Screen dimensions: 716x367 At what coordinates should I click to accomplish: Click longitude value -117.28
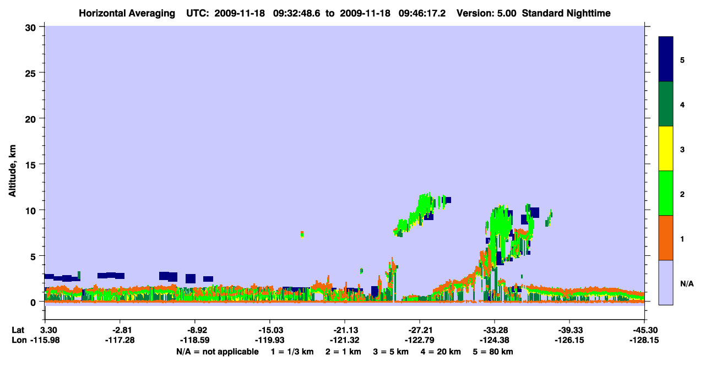pyautogui.click(x=120, y=340)
